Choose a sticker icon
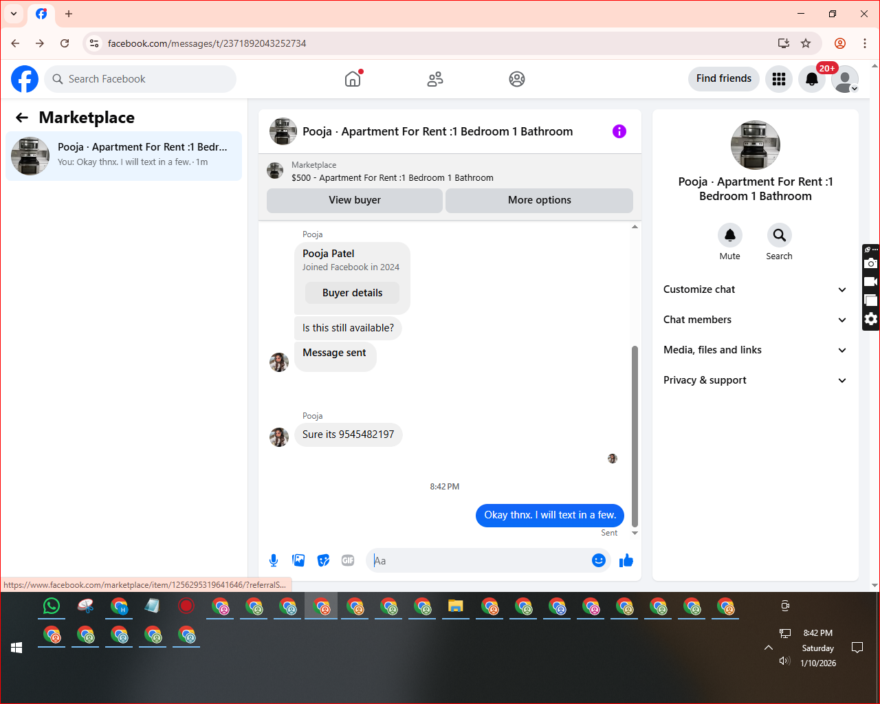880x704 pixels. [x=323, y=560]
